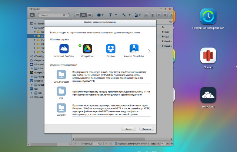Viewport: 237px width, 152px height.
Task: Choose the FTP protocol icon
Action: coord(61,91)
